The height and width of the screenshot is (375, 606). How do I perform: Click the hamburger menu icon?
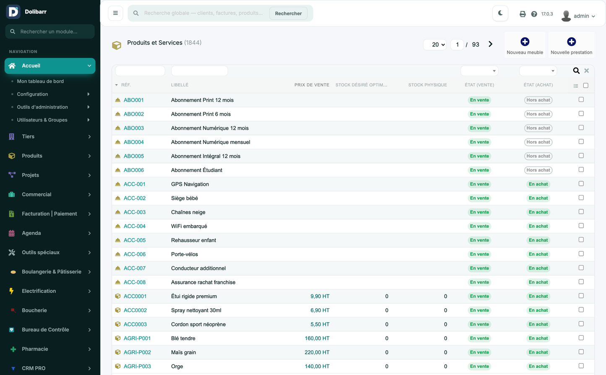point(115,13)
